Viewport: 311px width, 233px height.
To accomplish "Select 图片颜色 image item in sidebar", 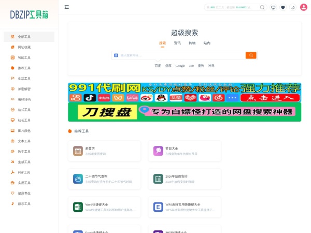I will click(x=29, y=130).
